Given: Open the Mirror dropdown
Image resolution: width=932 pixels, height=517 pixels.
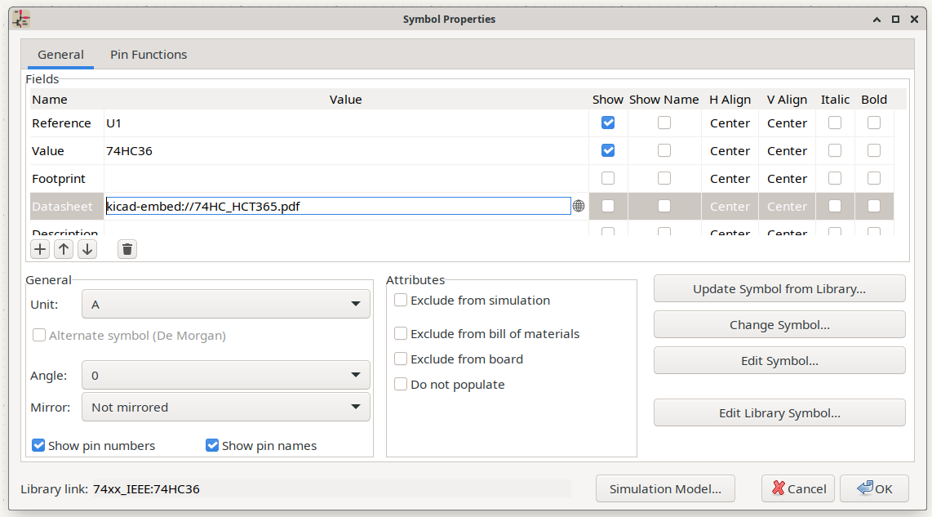Looking at the screenshot, I should (x=225, y=407).
